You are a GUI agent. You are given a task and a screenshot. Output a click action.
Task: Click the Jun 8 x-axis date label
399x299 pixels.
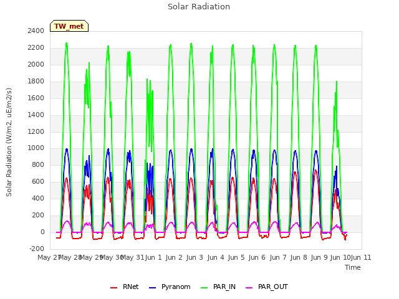coord(299,257)
